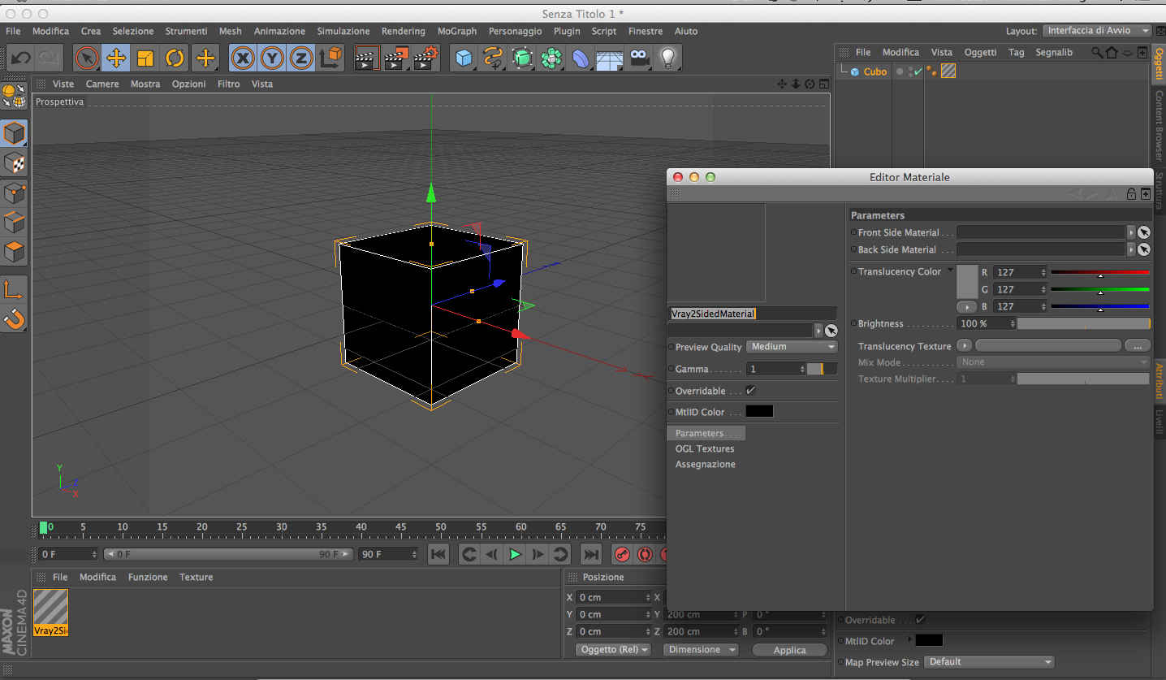Screen dimensions: 1166x680
Task: Click the light bulb light icon
Action: click(x=667, y=58)
